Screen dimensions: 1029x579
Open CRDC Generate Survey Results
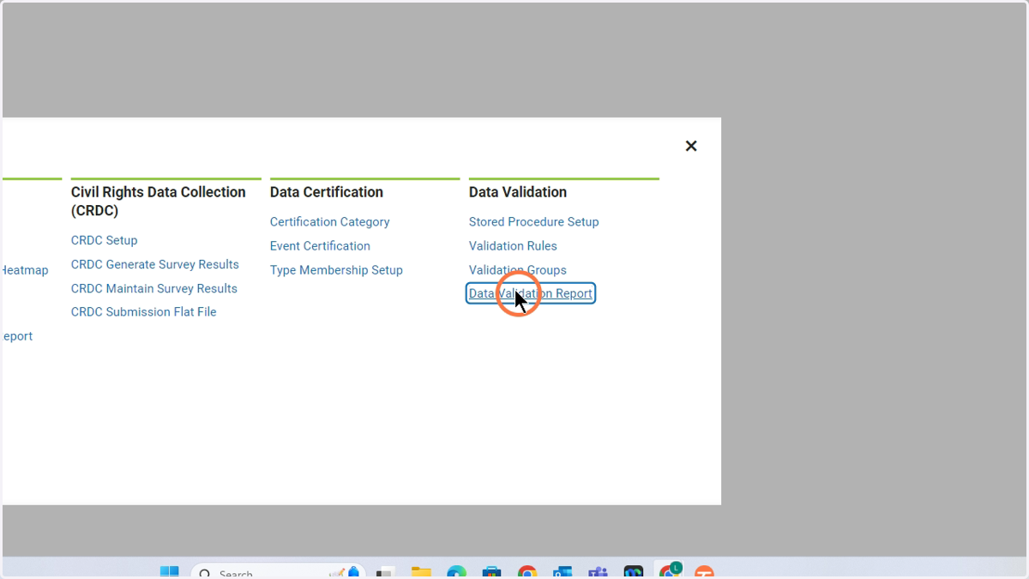(154, 265)
